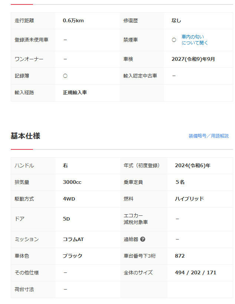Viewport: 235px width, 304px height.
Task: Click the エコカー減税対象車 label
Action: coord(136,219)
